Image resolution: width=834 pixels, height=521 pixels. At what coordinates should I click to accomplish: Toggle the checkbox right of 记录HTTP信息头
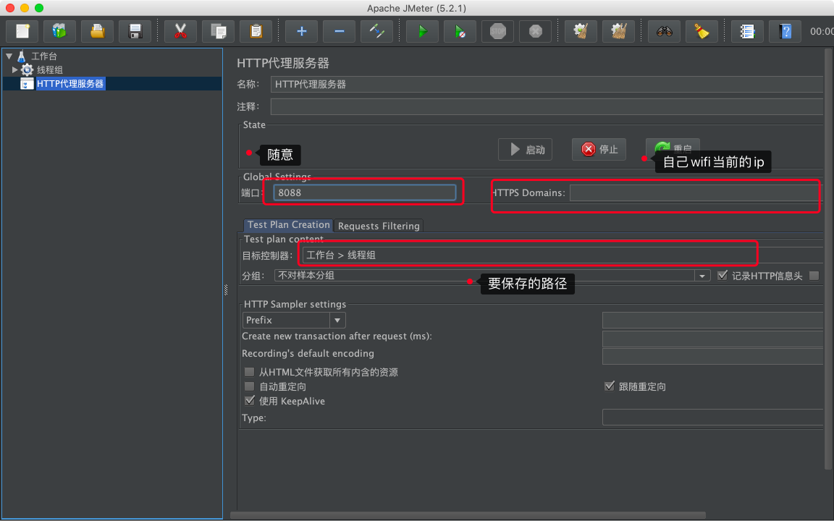(x=814, y=276)
